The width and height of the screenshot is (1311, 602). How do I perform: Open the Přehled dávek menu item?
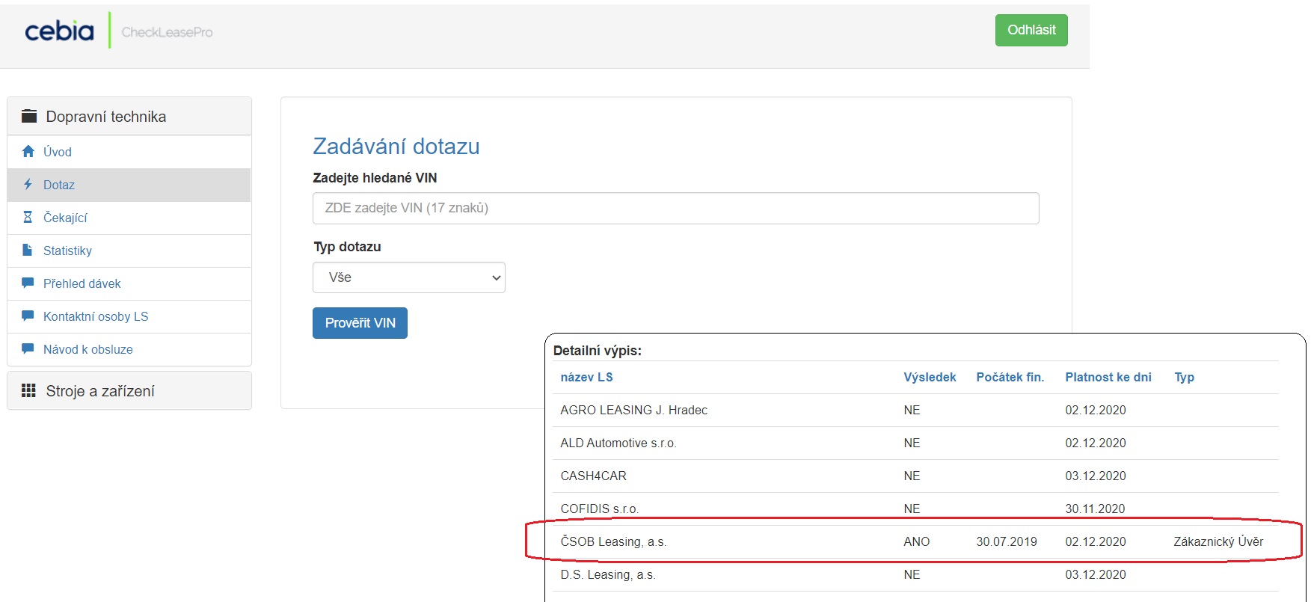pos(129,283)
